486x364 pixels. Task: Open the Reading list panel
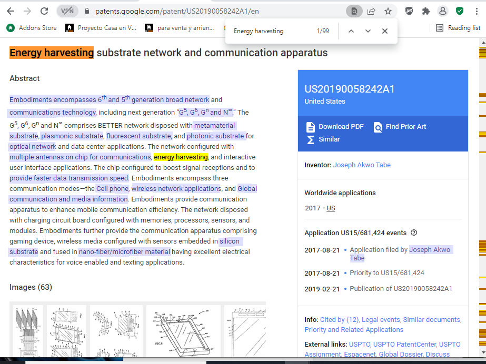pyautogui.click(x=458, y=28)
